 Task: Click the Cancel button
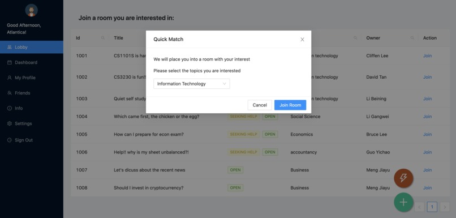click(x=260, y=105)
